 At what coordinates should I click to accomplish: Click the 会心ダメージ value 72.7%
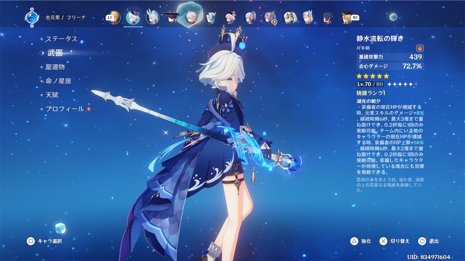click(x=412, y=66)
